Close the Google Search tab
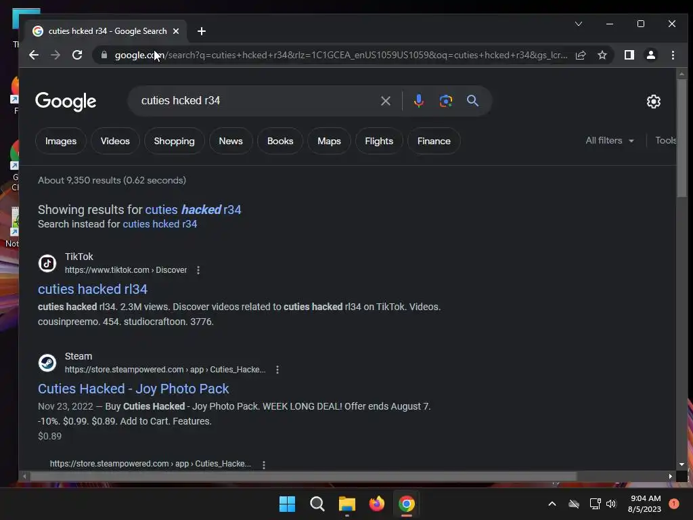693x520 pixels. 176,31
